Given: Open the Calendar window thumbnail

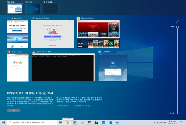Looking at the screenshot, I should pos(113,67).
